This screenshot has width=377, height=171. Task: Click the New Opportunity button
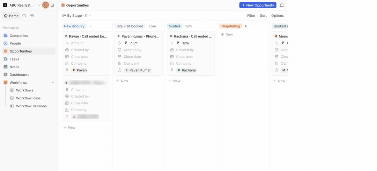[258, 5]
